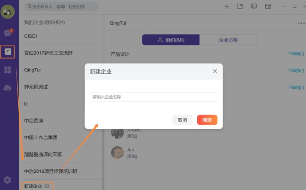
Task: Open the three-dots more menu for QingTui
Action: tap(301, 23)
